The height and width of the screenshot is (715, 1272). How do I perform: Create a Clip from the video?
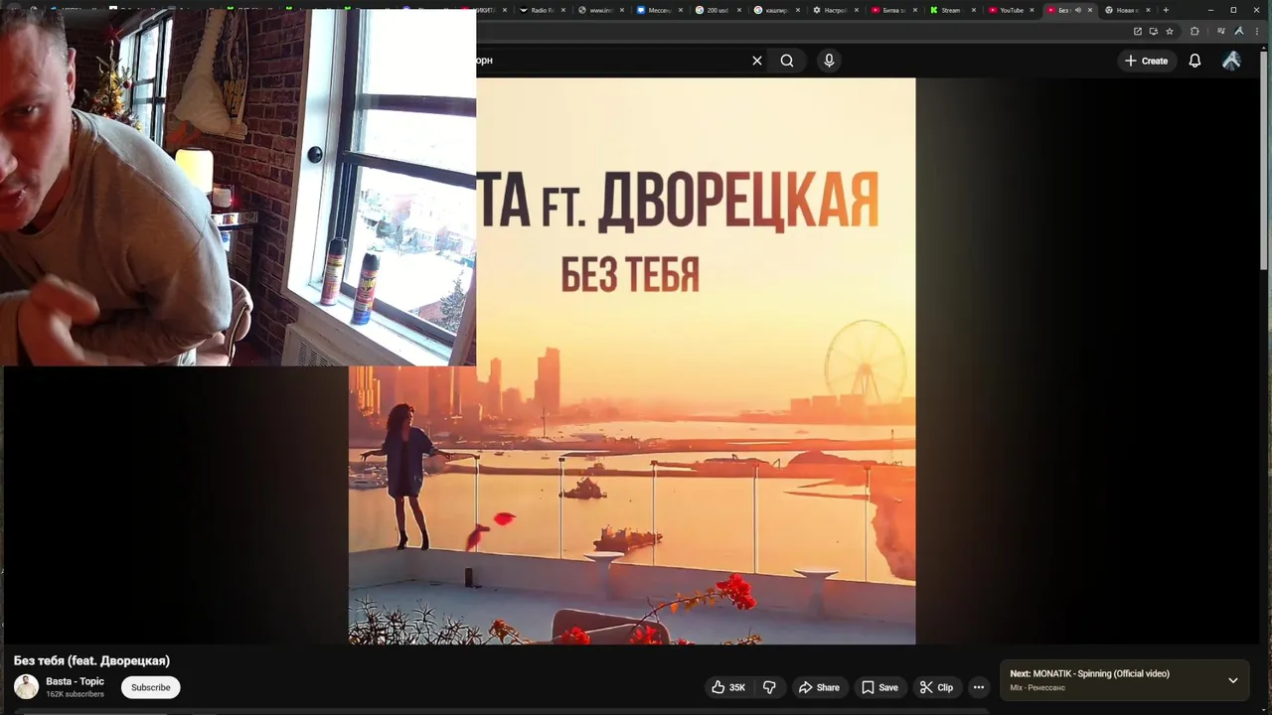point(936,687)
